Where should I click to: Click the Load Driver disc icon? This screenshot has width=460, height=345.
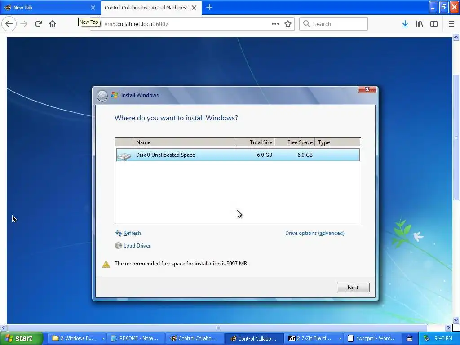[118, 246]
